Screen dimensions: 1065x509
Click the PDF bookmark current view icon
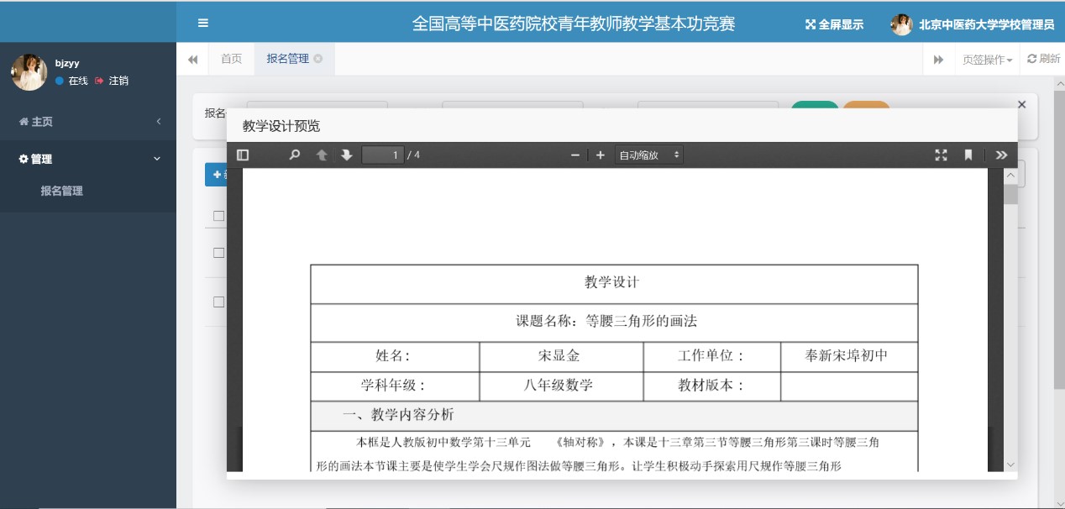[x=968, y=155]
